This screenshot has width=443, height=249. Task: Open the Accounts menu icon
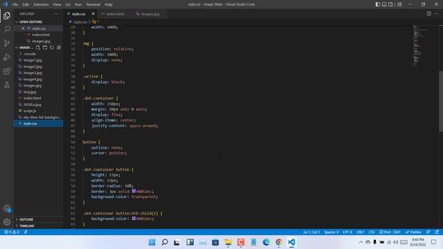[x=7, y=209]
